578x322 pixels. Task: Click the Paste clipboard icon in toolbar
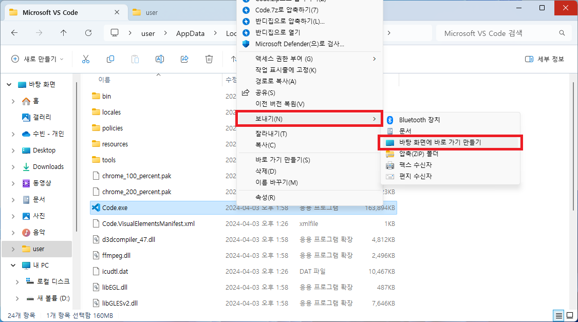point(135,59)
